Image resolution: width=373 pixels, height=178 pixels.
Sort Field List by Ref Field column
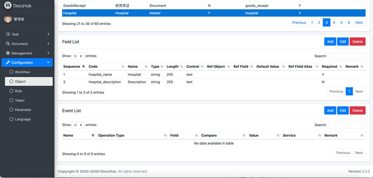244,67
